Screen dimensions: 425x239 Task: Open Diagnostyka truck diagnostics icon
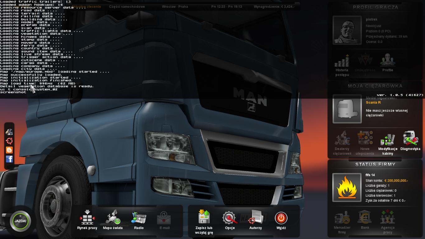point(410,139)
